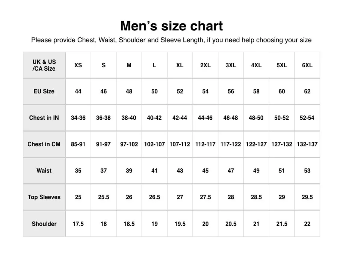Viewport: 343px width, 257px height.
Task: Select the EU Size row label
Action: pyautogui.click(x=44, y=91)
